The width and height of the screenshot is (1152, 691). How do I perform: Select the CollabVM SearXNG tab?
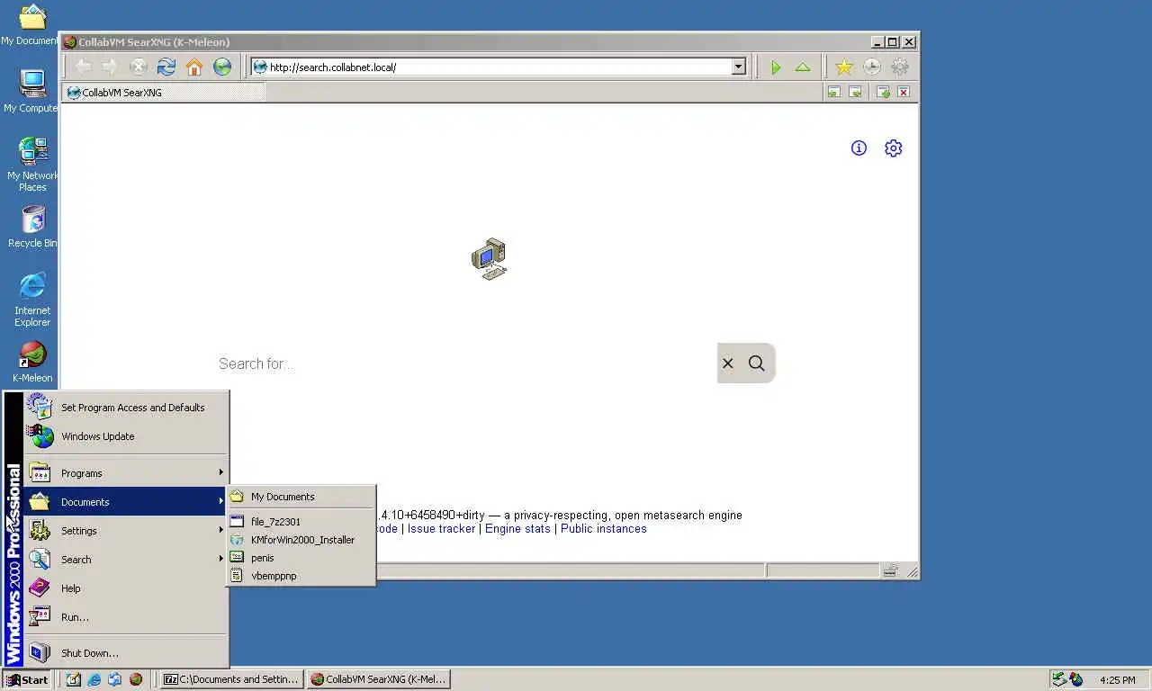coord(164,92)
